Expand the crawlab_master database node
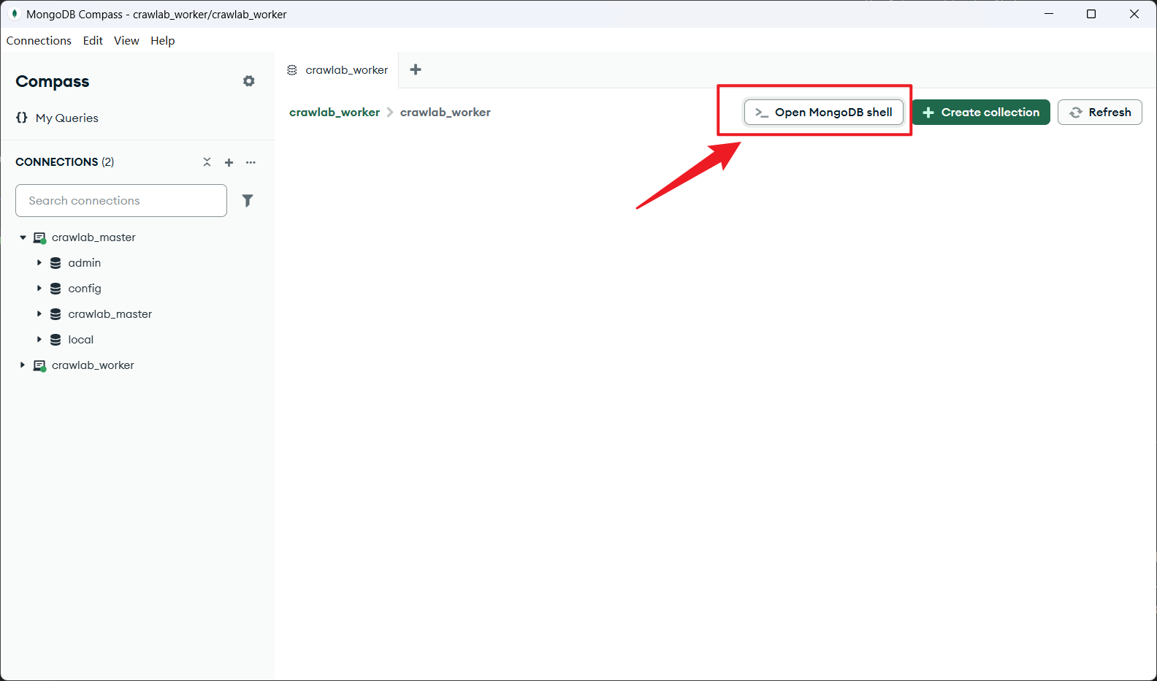Screen dimensions: 1157x681 [39, 314]
